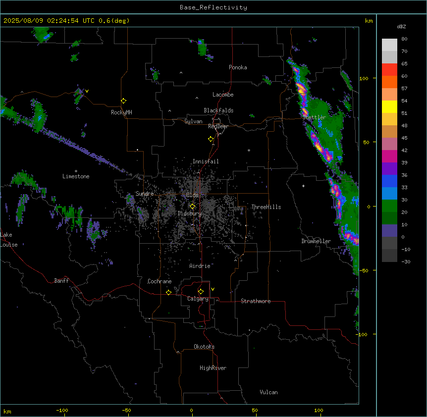Click the Lacombe town label
Viewport: 427px width, 417px height.
223,95
